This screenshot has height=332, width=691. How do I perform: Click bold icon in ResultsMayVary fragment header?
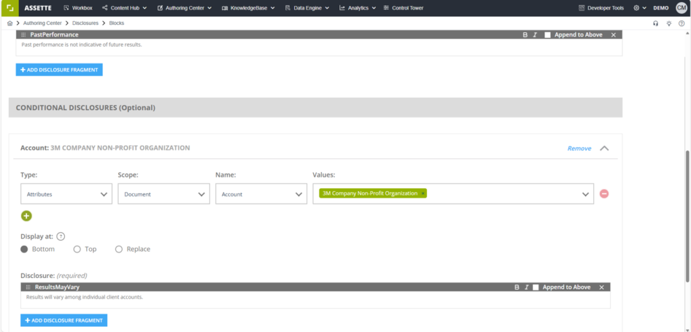(x=516, y=287)
